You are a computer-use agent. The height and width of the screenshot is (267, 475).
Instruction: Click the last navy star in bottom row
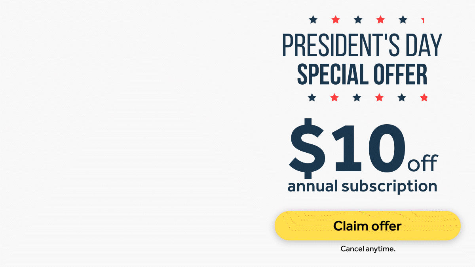pyautogui.click(x=402, y=97)
